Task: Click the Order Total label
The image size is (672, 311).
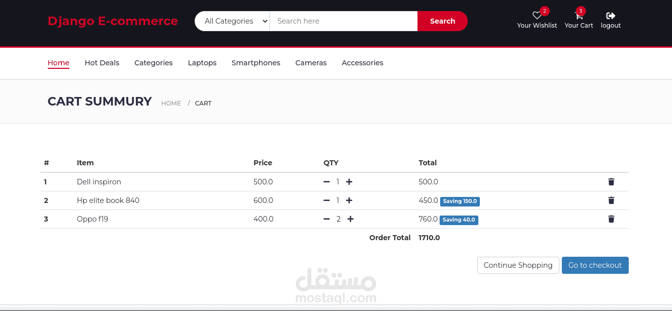Action: pyautogui.click(x=390, y=238)
